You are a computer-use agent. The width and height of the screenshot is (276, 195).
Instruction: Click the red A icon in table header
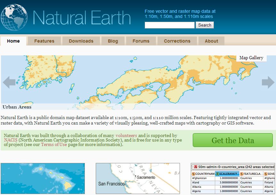tap(196, 167)
